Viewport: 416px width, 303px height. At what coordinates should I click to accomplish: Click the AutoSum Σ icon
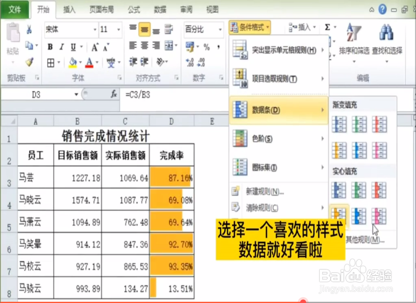tap(328, 27)
